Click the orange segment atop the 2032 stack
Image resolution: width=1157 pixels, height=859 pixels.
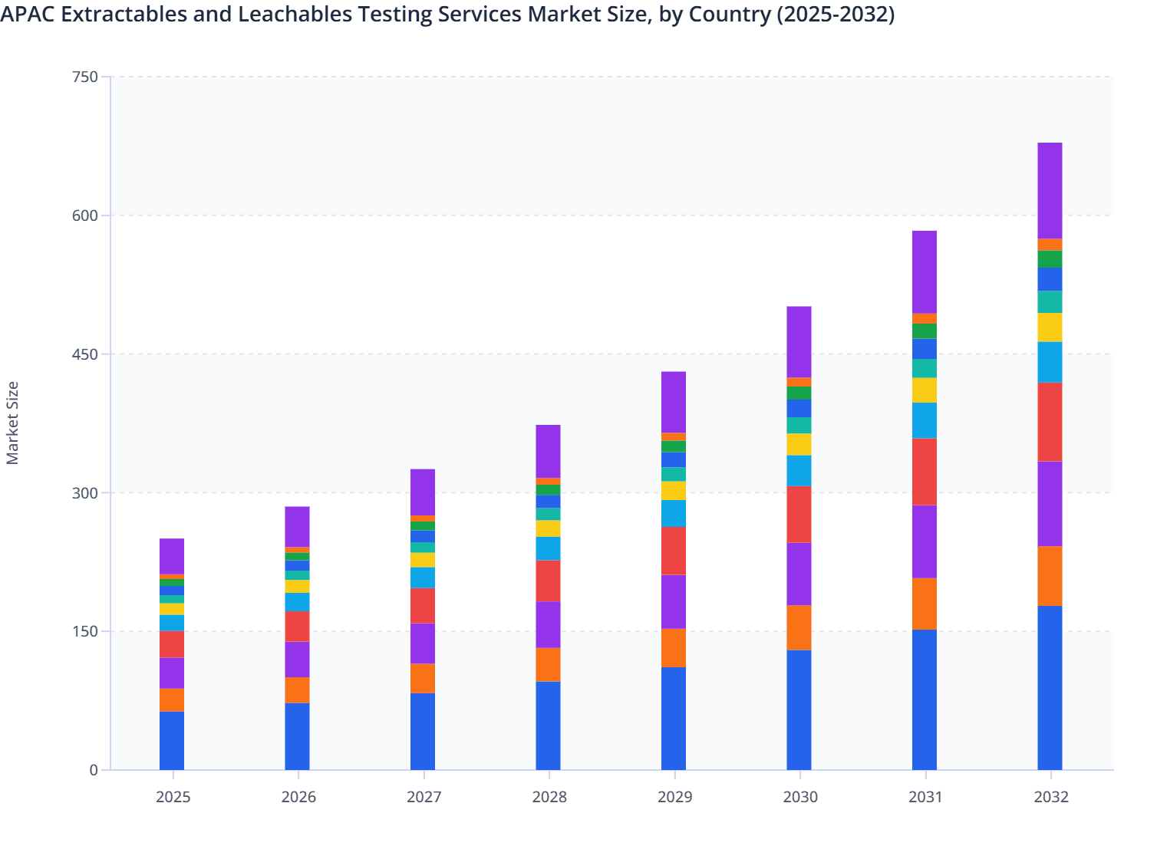tap(1050, 246)
